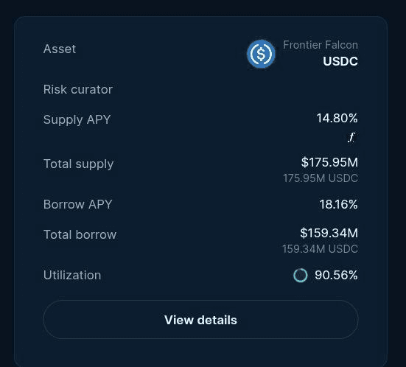The width and height of the screenshot is (406, 367).
Task: Click the Supply APY label
Action: coord(77,120)
